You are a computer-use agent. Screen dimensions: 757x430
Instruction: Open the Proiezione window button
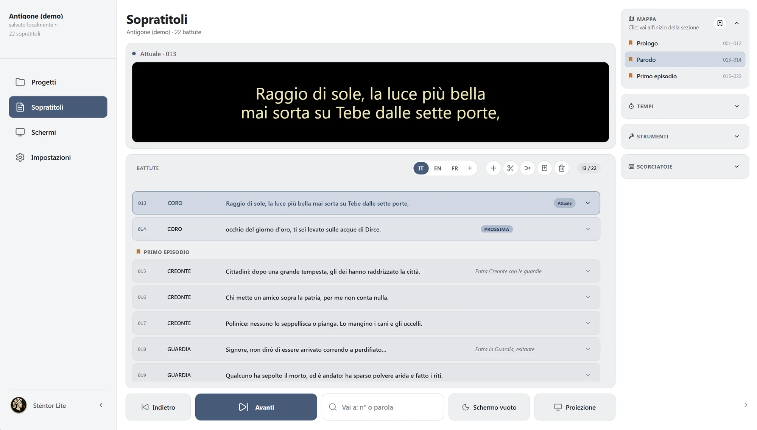575,407
